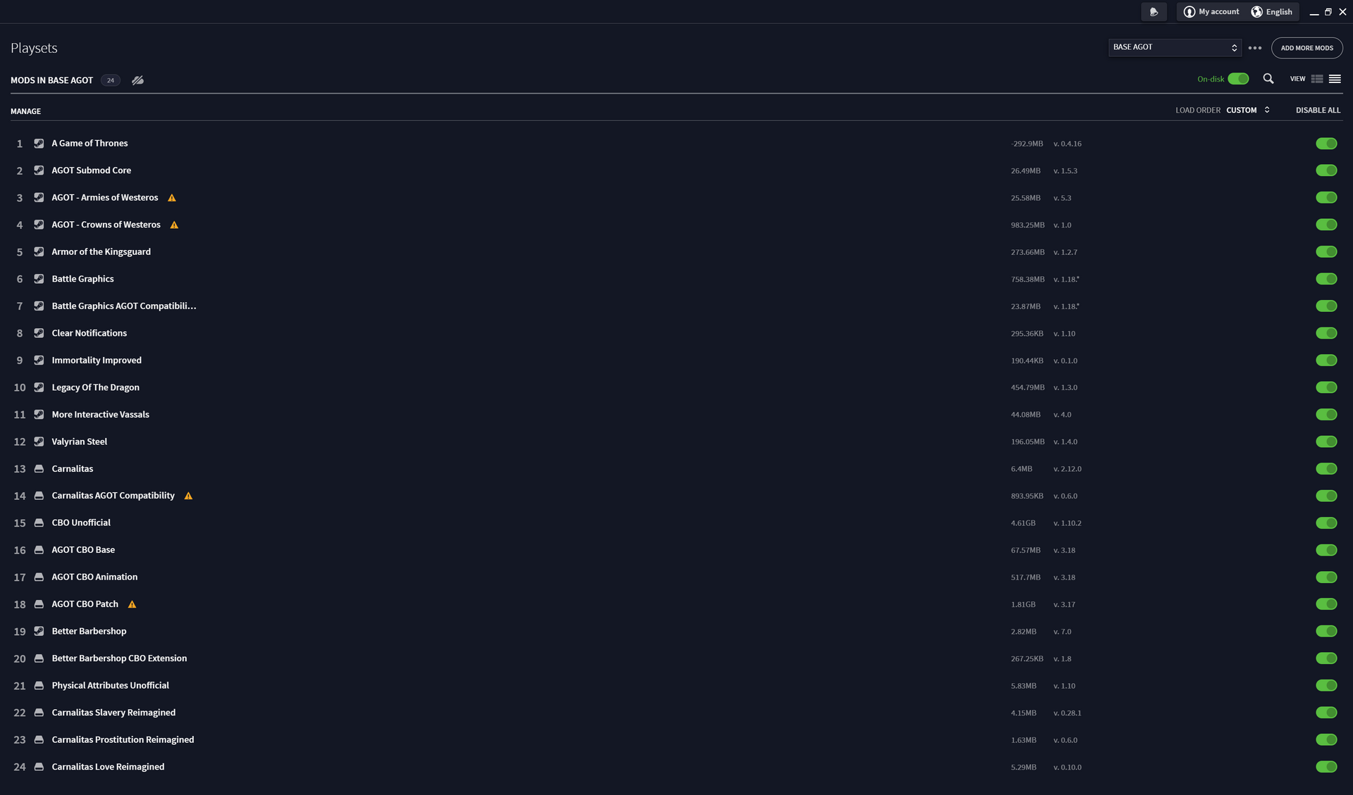1353x795 pixels.
Task: Switch to the full list view icon
Action: pos(1335,79)
